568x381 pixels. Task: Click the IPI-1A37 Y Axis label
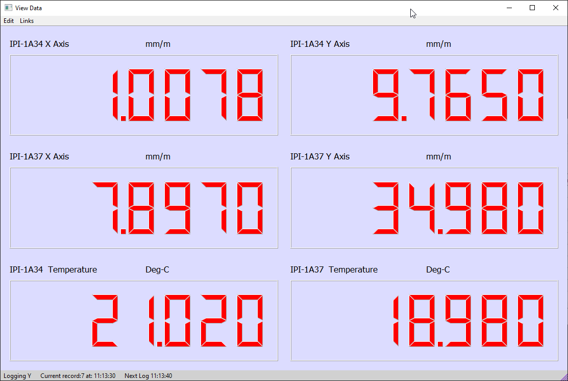(320, 156)
